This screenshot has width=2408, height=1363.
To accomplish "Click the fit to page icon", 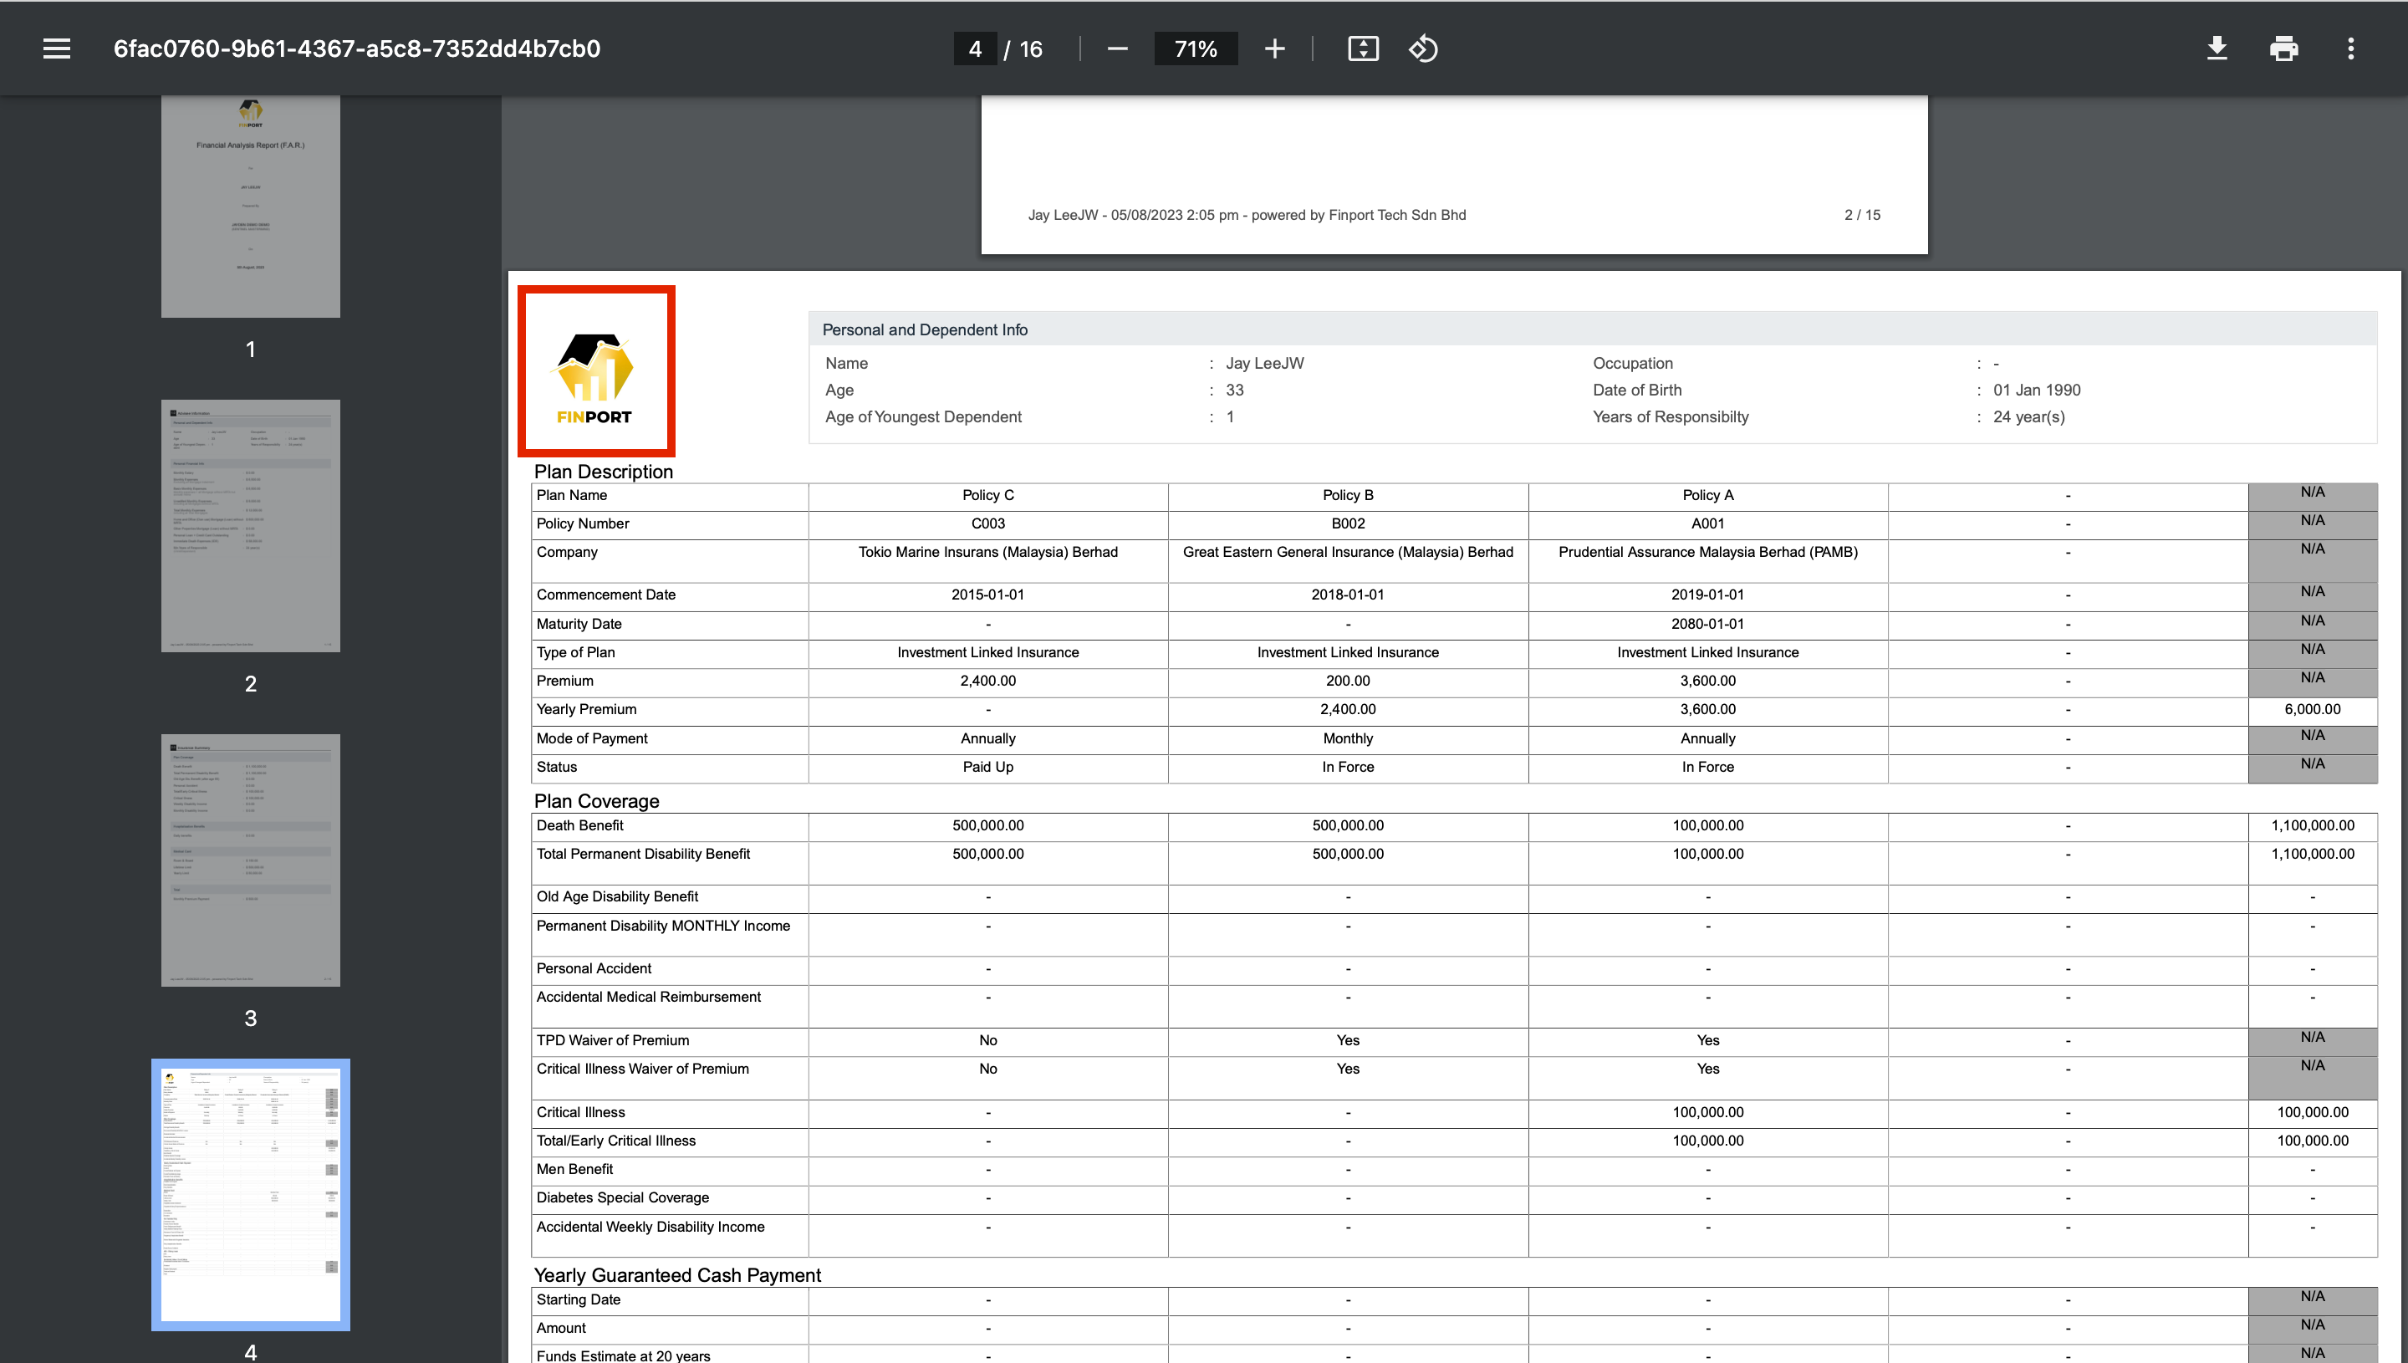I will pyautogui.click(x=1363, y=48).
